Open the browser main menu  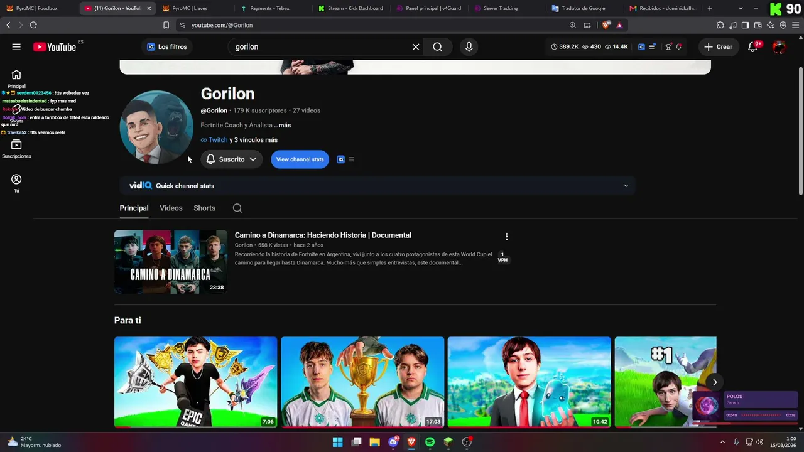pyautogui.click(x=796, y=25)
